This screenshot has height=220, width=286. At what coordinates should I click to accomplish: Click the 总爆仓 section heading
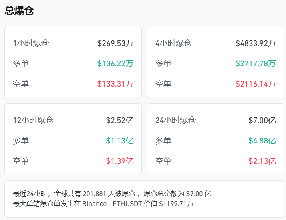point(19,11)
